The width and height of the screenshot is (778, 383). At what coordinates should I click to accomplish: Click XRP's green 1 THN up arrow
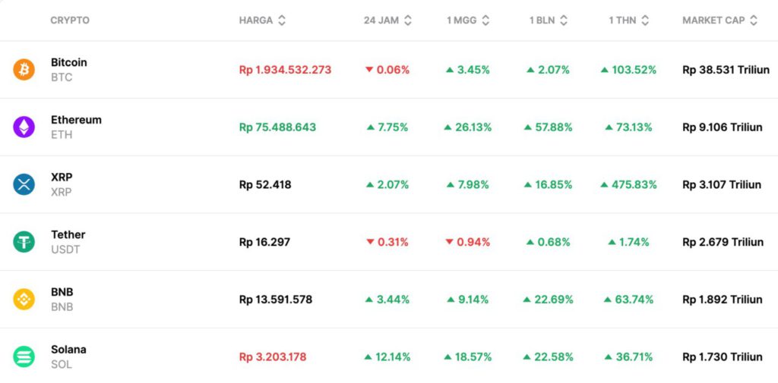(605, 184)
